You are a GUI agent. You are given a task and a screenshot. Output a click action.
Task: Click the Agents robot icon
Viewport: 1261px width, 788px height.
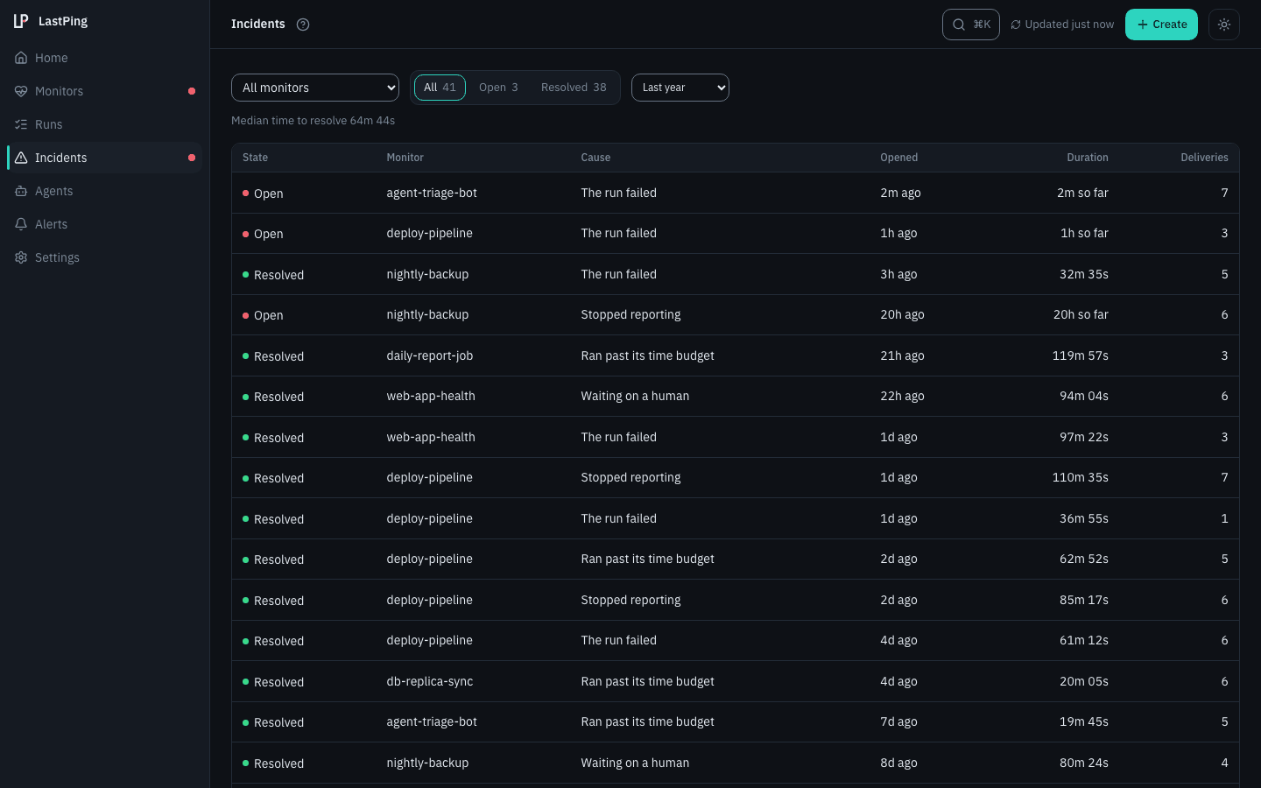[21, 191]
